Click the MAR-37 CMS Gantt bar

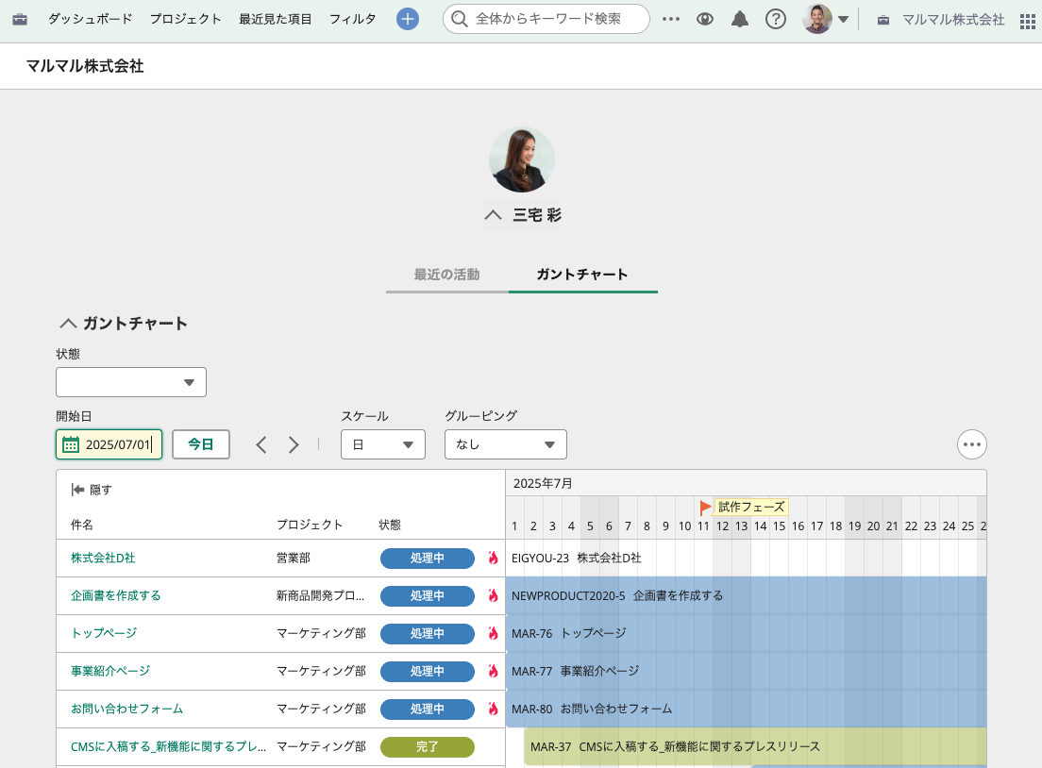pyautogui.click(x=756, y=746)
